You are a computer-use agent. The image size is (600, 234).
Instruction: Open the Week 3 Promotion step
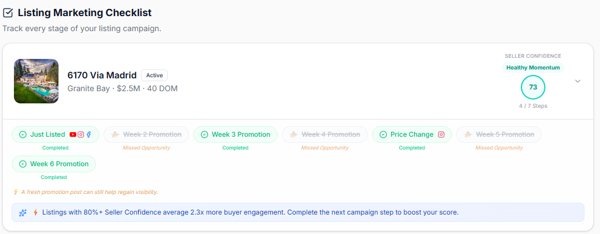click(x=235, y=135)
